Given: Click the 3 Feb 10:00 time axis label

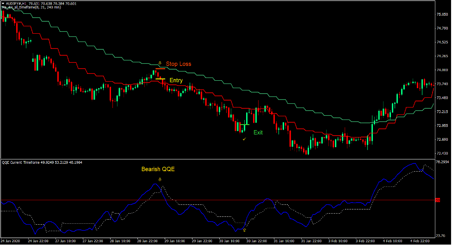Looking at the screenshot, I should tap(338, 241).
